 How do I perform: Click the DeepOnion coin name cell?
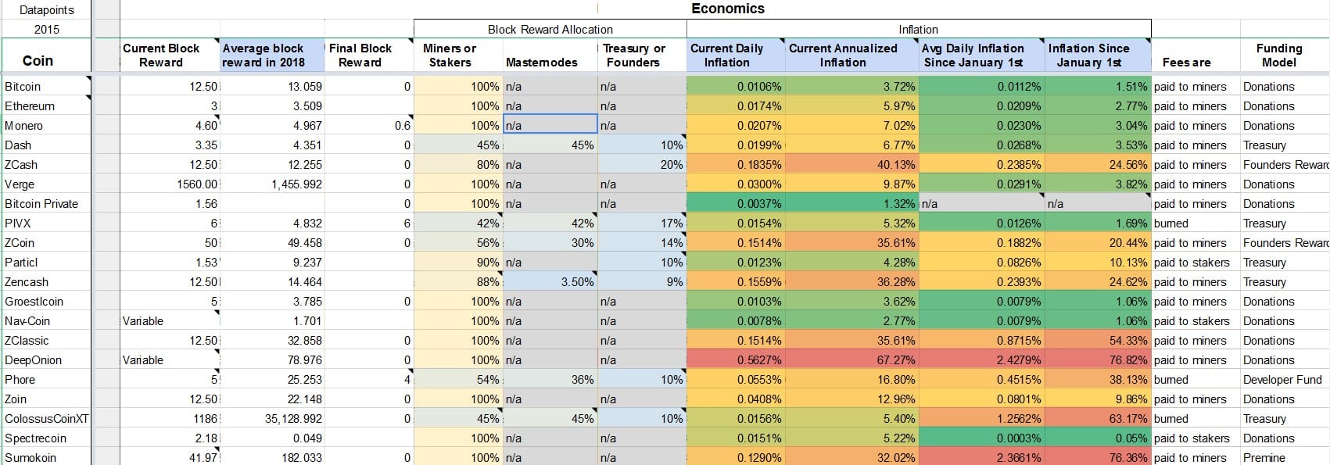pos(46,359)
